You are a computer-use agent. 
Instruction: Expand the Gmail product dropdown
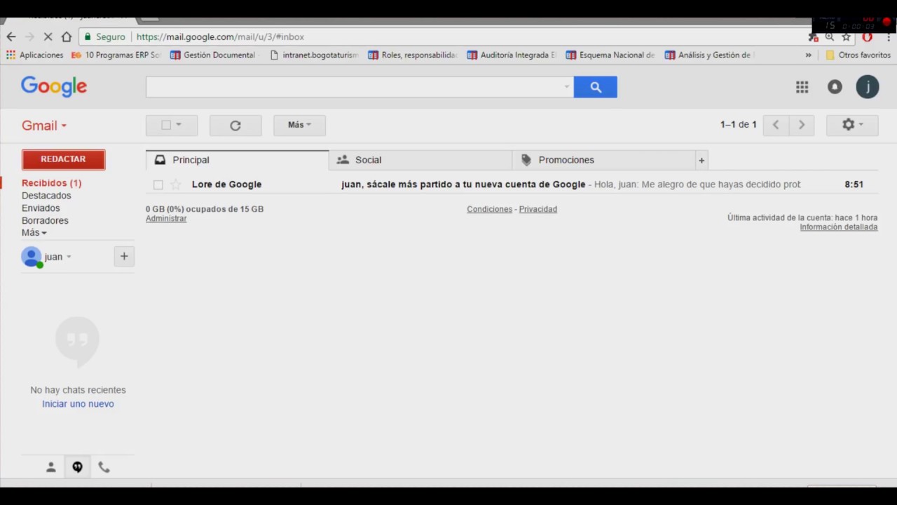(44, 126)
